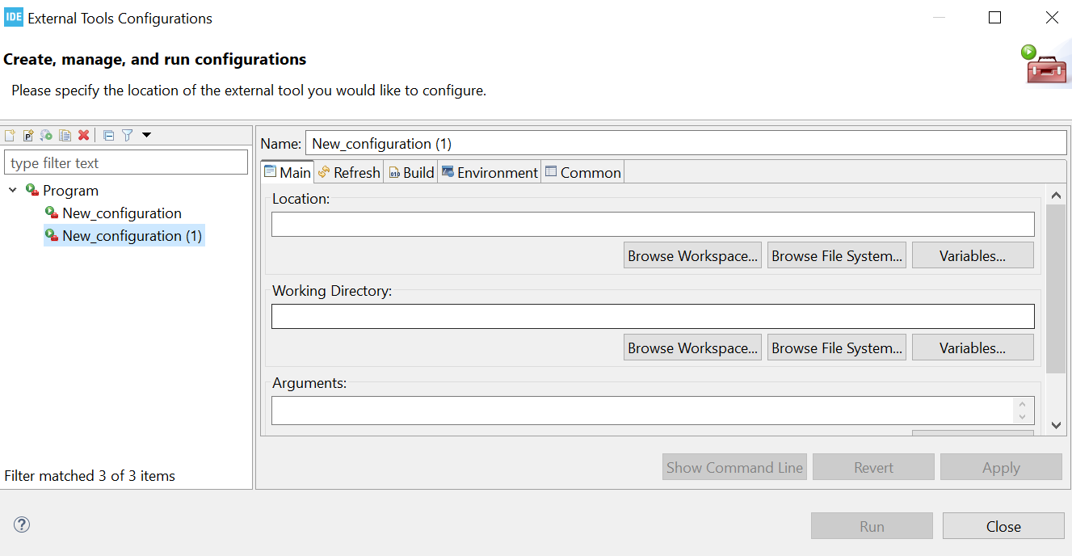Click Browse Workspace under Location
The width and height of the screenshot is (1072, 556).
(692, 255)
